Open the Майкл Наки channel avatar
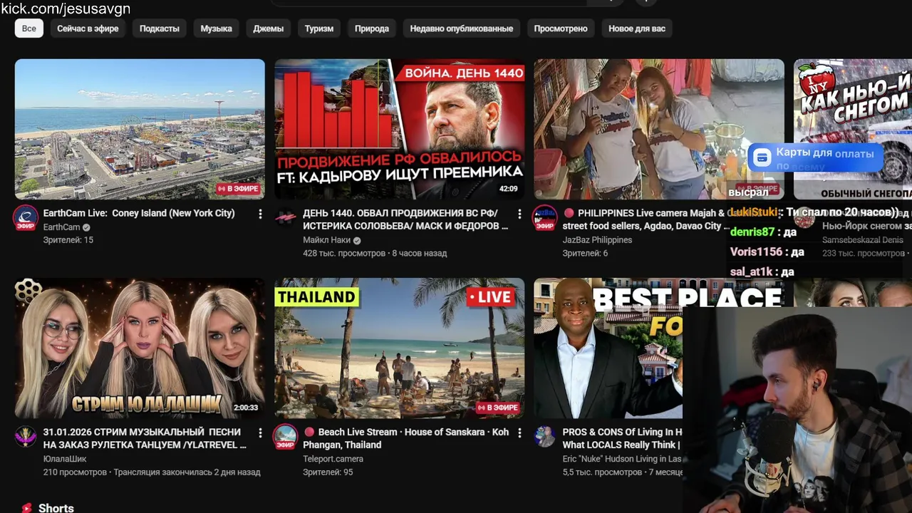The width and height of the screenshot is (912, 513). [x=286, y=218]
